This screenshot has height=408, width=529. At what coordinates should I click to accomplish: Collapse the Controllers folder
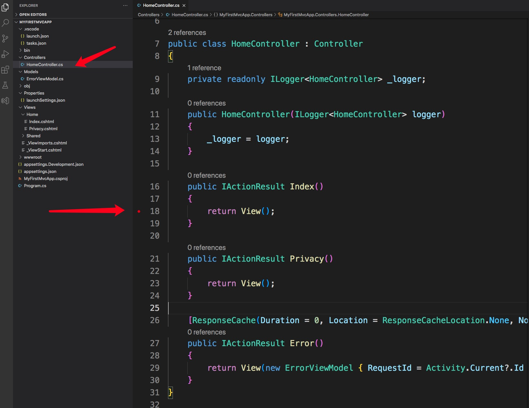20,57
